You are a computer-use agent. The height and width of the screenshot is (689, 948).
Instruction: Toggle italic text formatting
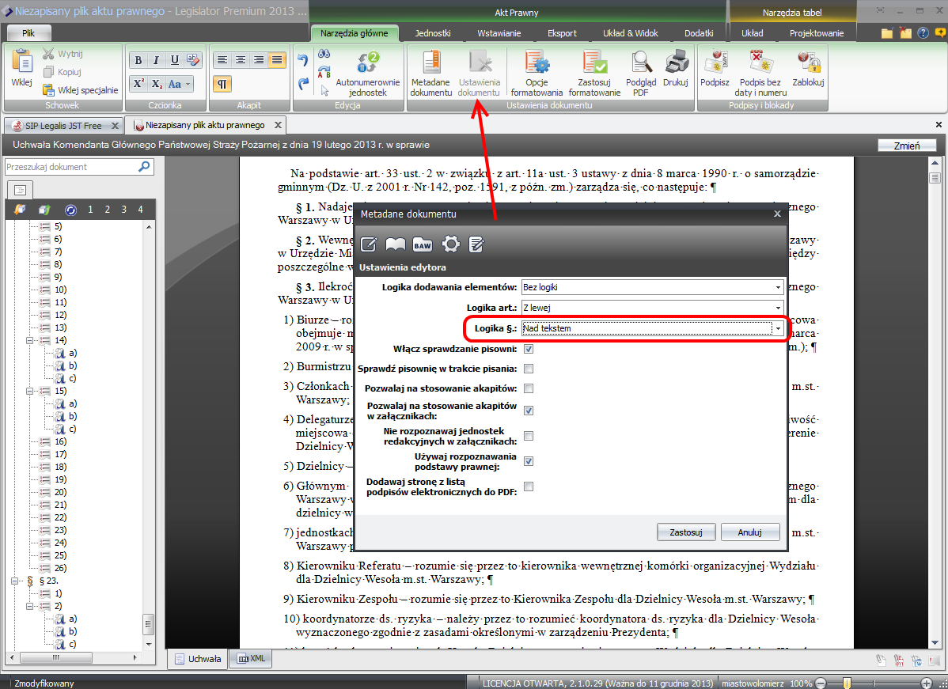point(156,60)
